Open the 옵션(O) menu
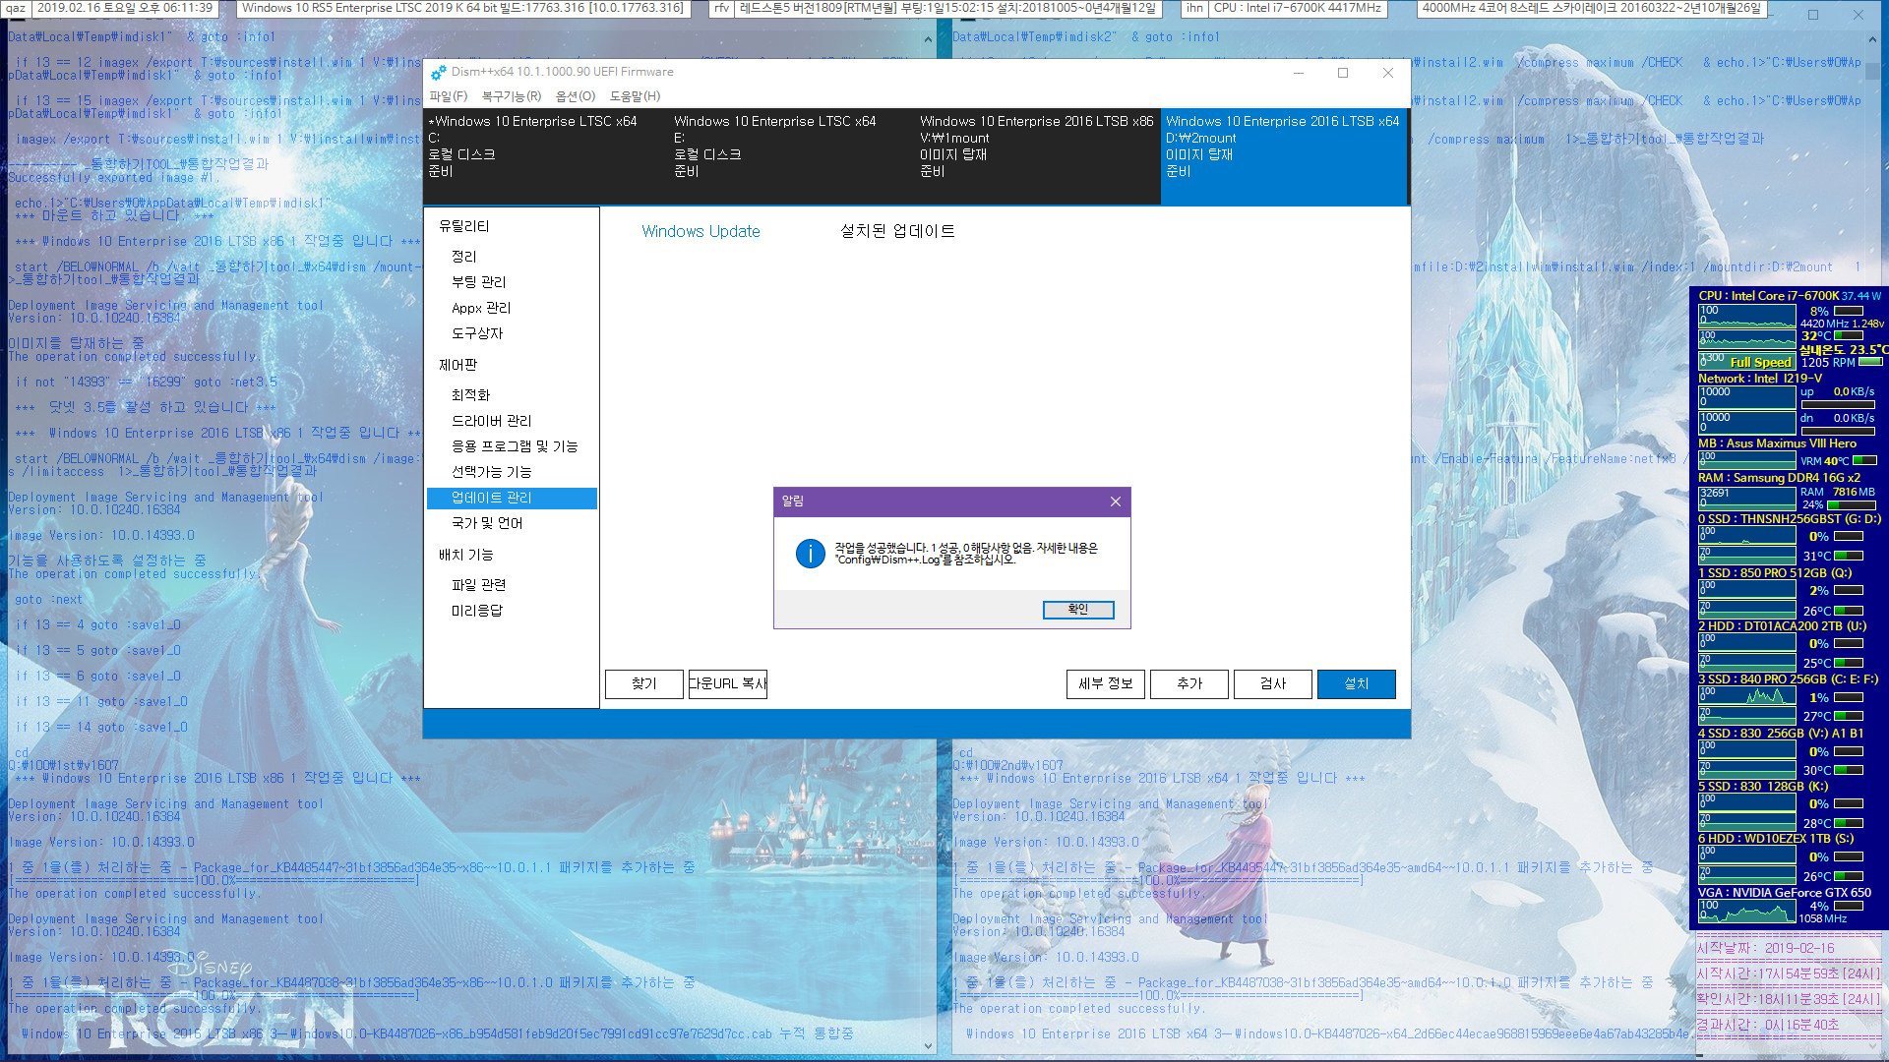This screenshot has height=1062, width=1889. coord(575,96)
